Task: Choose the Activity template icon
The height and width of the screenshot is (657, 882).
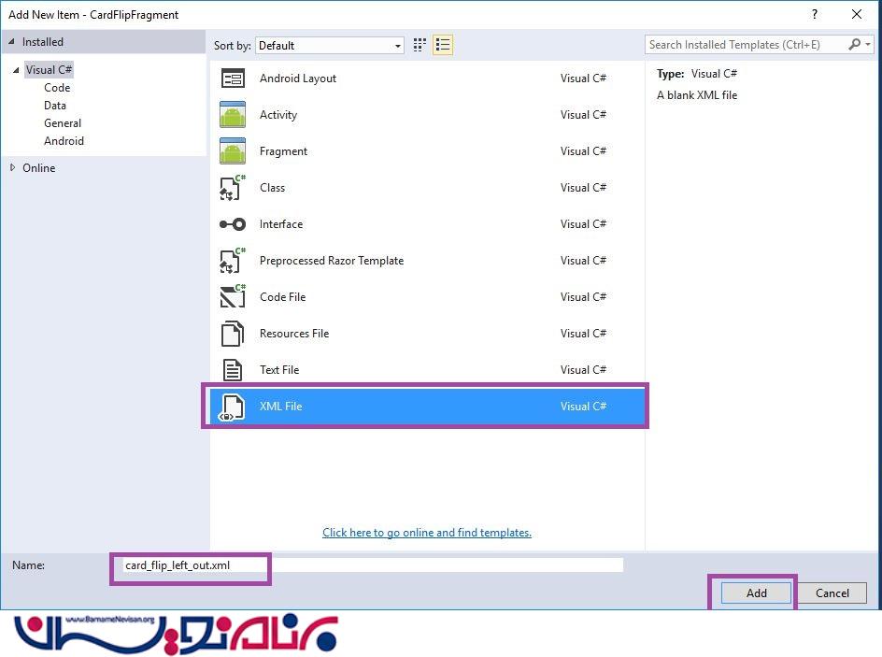Action: (233, 115)
